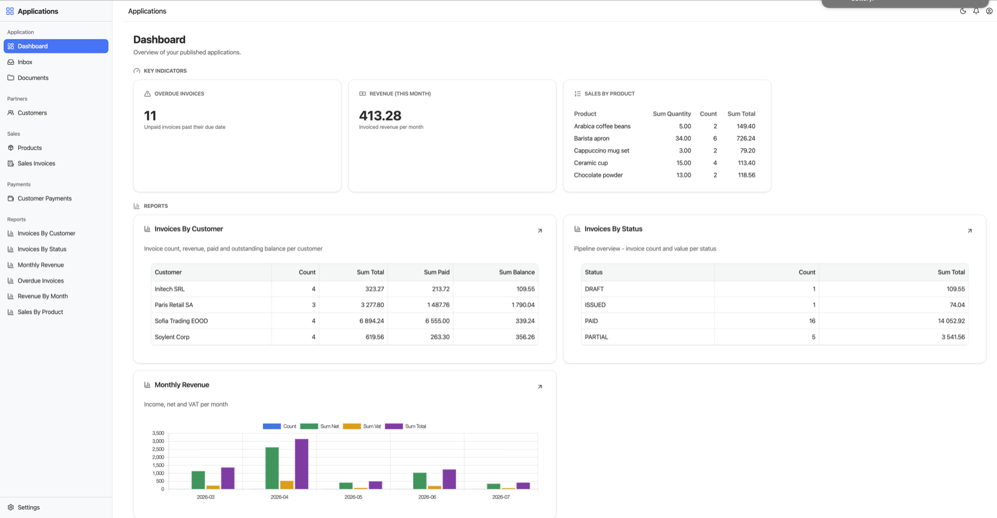
Task: Click the Products box icon in sidebar
Action: tap(11, 148)
